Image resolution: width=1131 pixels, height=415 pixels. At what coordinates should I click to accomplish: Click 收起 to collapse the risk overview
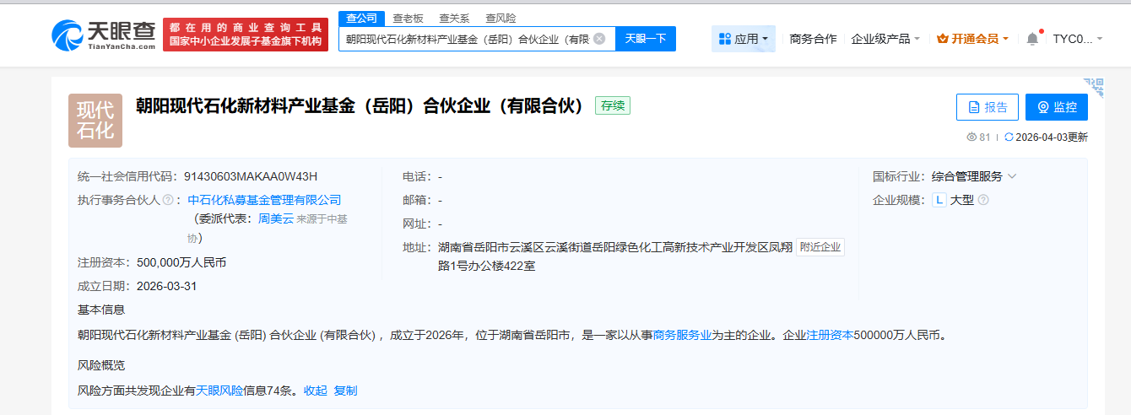point(315,391)
